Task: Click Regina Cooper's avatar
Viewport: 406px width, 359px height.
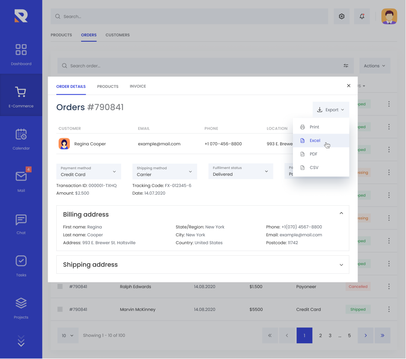Action: tap(64, 144)
